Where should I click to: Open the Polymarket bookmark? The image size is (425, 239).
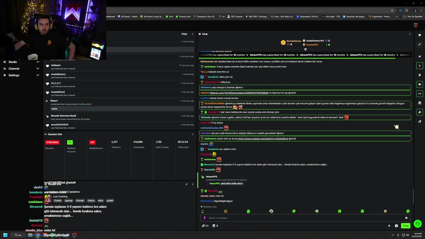click(x=307, y=17)
